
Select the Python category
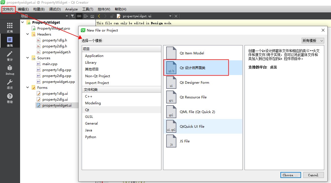tap(121, 137)
